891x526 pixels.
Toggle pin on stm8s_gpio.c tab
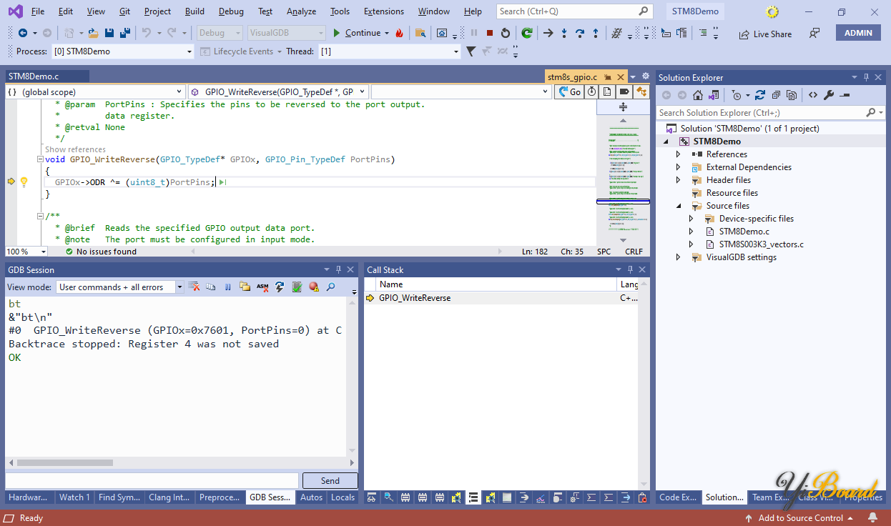tap(606, 77)
